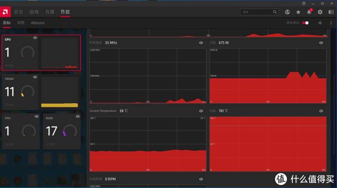
Task: Open the notifications bell
Action: (x=309, y=12)
